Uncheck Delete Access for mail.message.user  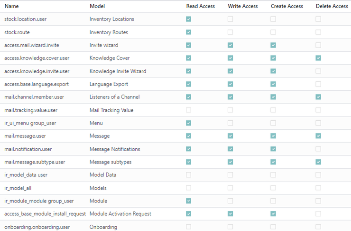318,136
